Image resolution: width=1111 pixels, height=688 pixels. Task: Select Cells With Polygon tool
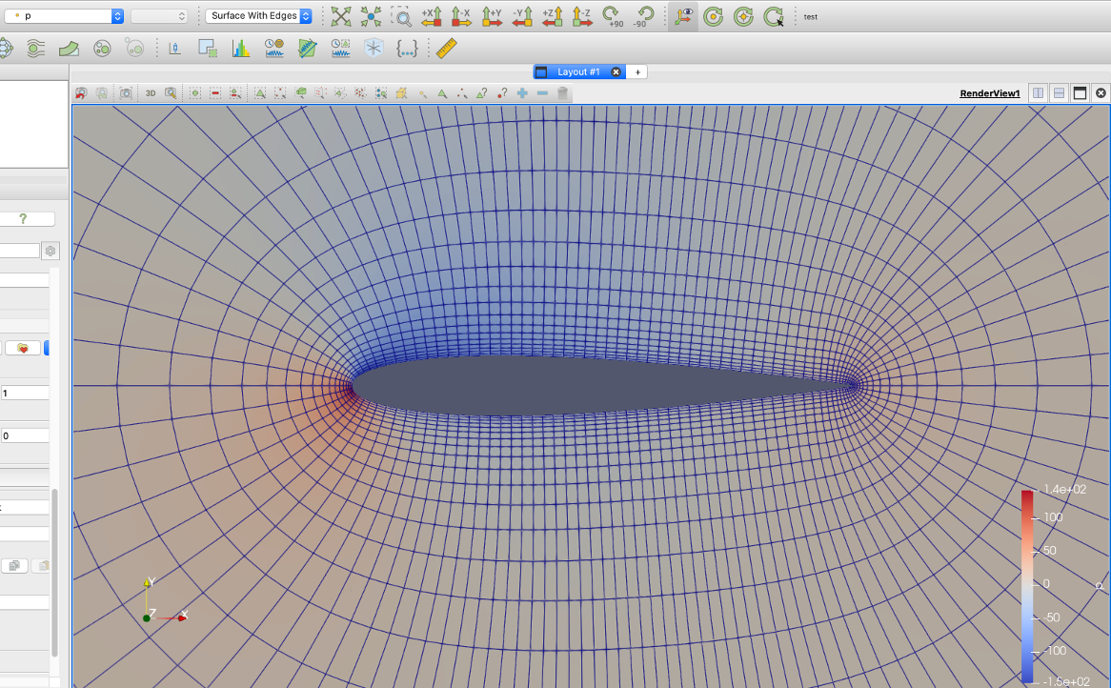(x=341, y=92)
